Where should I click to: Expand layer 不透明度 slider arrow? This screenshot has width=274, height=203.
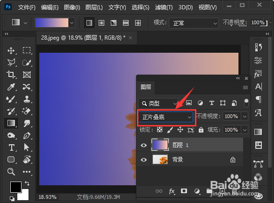[245, 116]
